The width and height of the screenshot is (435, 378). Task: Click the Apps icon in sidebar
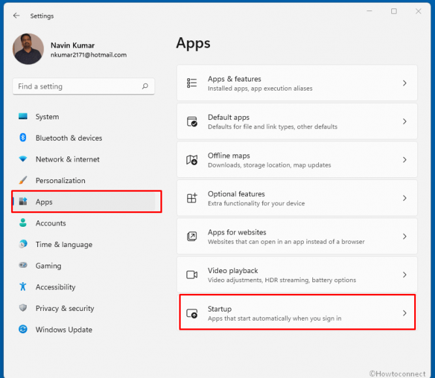(23, 201)
